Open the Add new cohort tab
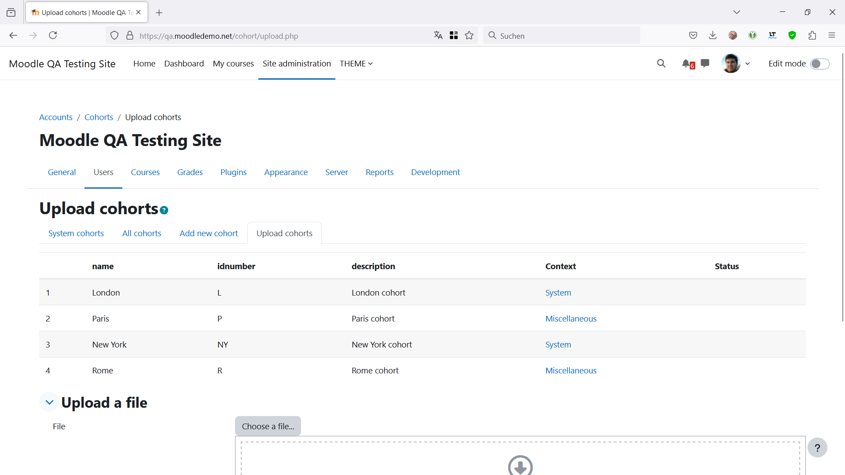Viewport: 845px width, 475px height. (209, 234)
